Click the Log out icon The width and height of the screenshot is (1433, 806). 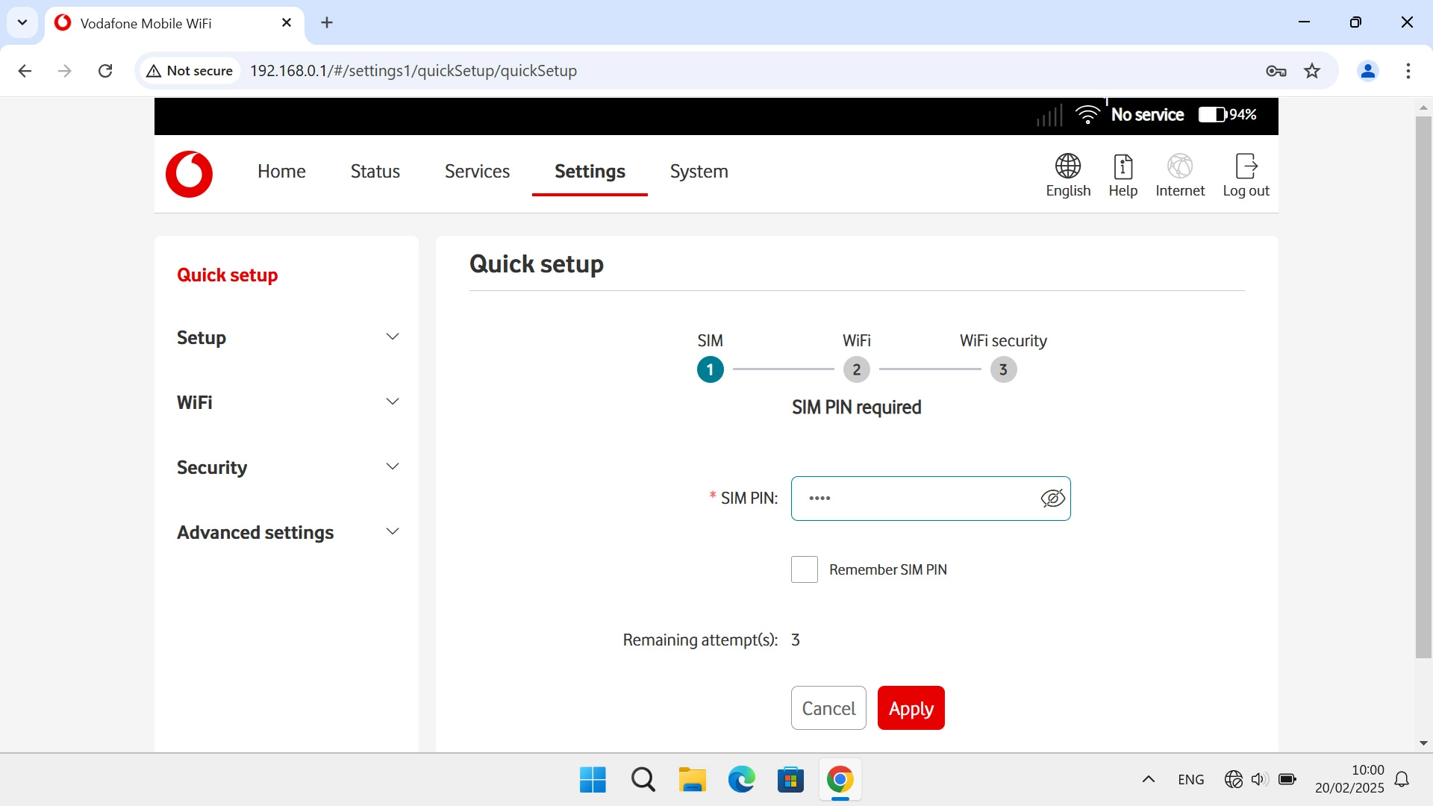click(1246, 175)
